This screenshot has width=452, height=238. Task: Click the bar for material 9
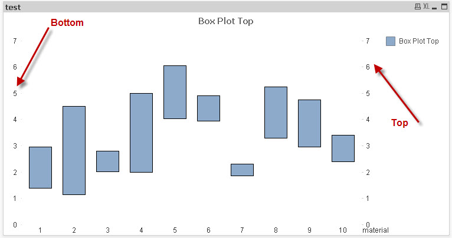pos(309,123)
